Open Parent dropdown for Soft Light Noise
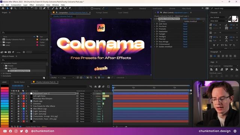 86,96
